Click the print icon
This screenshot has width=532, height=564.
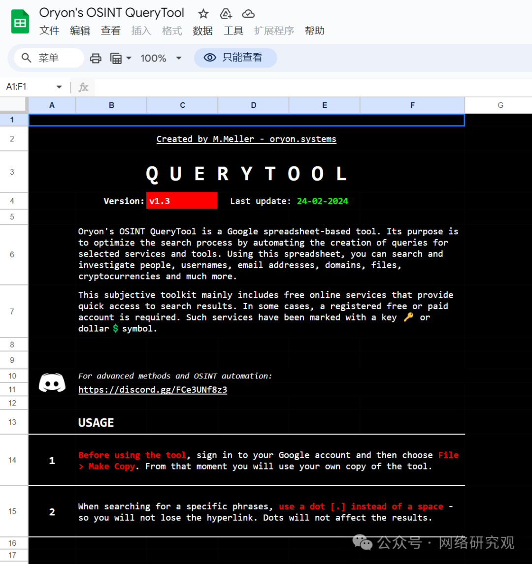click(96, 58)
